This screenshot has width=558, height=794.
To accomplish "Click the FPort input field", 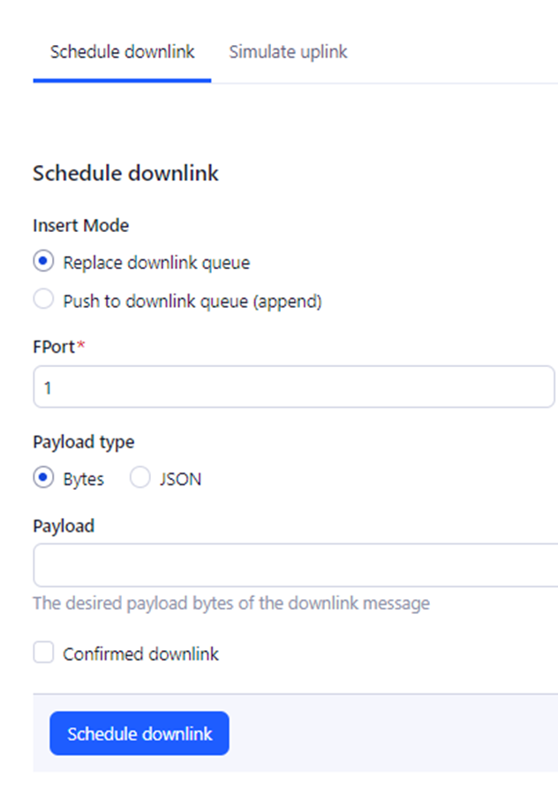I will (294, 387).
